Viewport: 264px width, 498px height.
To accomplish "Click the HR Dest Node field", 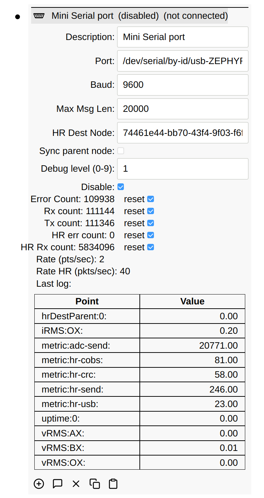I will [183, 133].
